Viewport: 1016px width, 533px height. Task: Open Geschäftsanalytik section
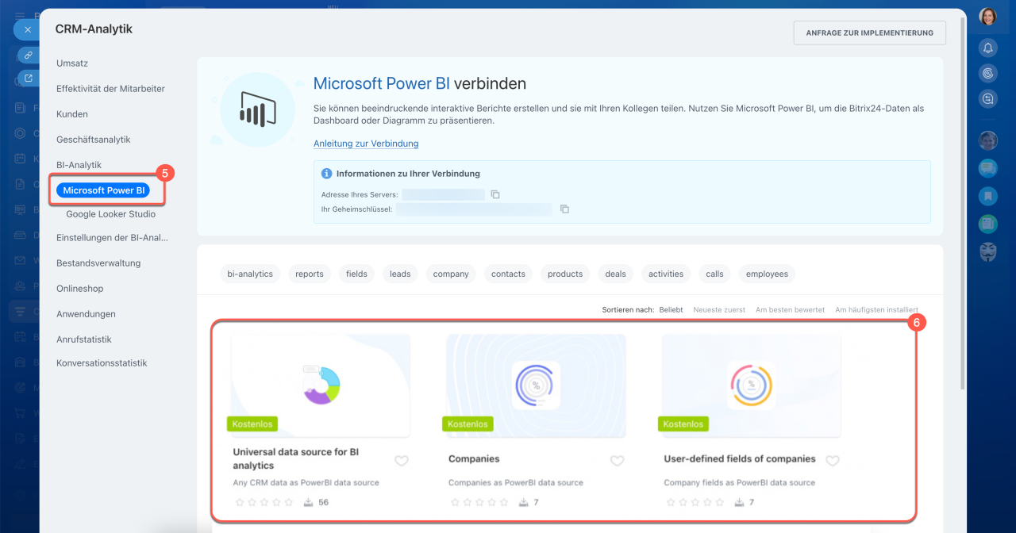(x=93, y=140)
